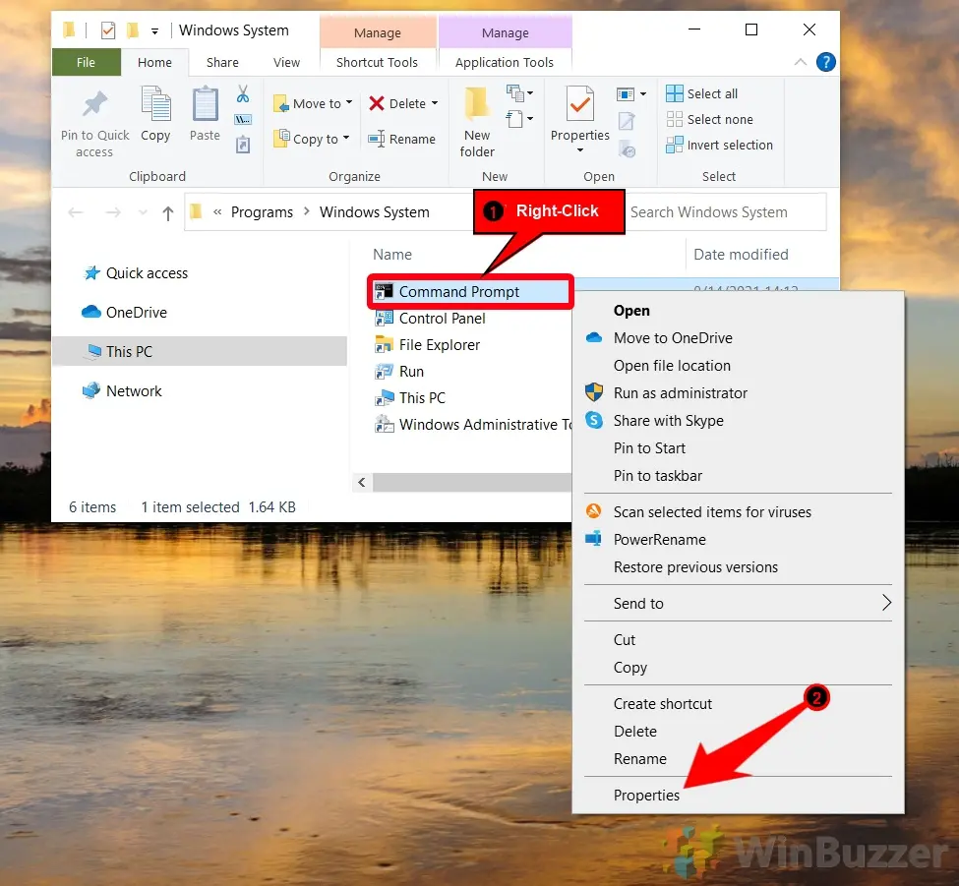Click Pin to Quick access icon
The width and height of the screenshot is (959, 886).
(x=94, y=104)
